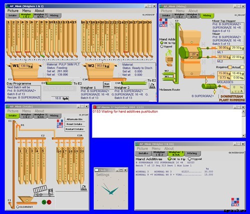Screen dimensions: 250x214
Task: Select bin 1 in Weighers 1 & 2 window
Action: [x=8, y=38]
